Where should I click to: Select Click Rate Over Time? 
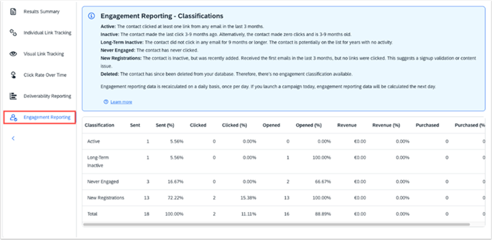(x=45, y=75)
